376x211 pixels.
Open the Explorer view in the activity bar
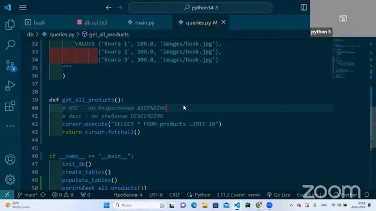pos(10,25)
